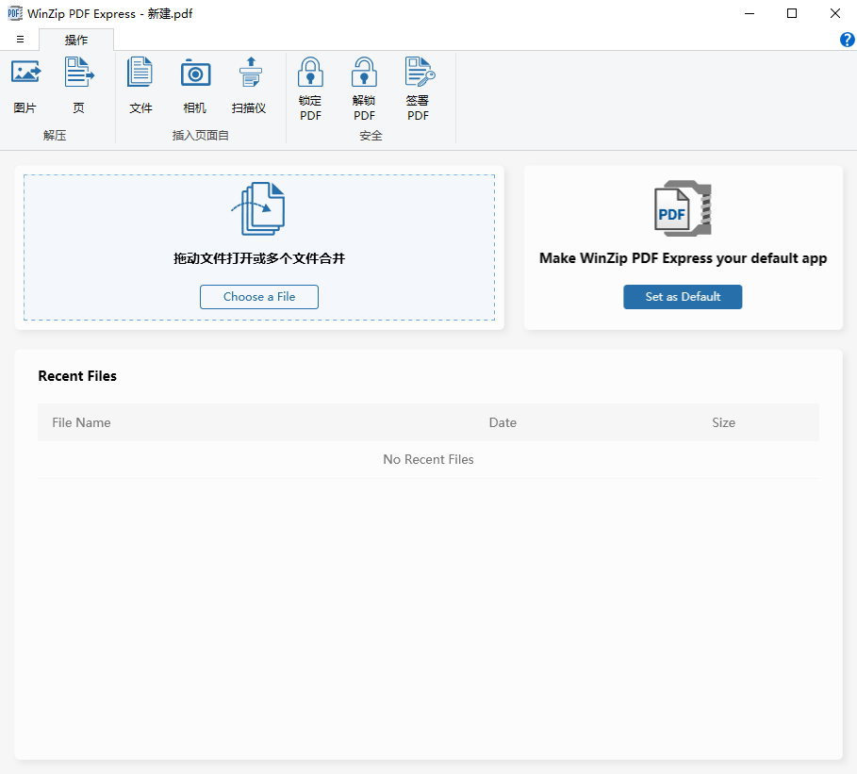Switch to the 操作 ribbon tab
Image resolution: width=857 pixels, height=774 pixels.
[76, 40]
